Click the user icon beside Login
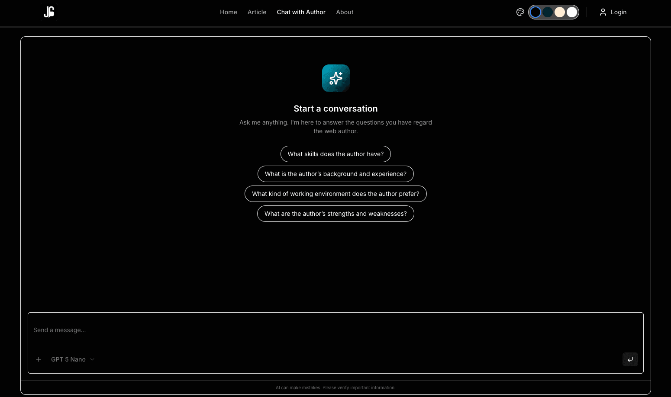Image resolution: width=671 pixels, height=397 pixels. [603, 12]
